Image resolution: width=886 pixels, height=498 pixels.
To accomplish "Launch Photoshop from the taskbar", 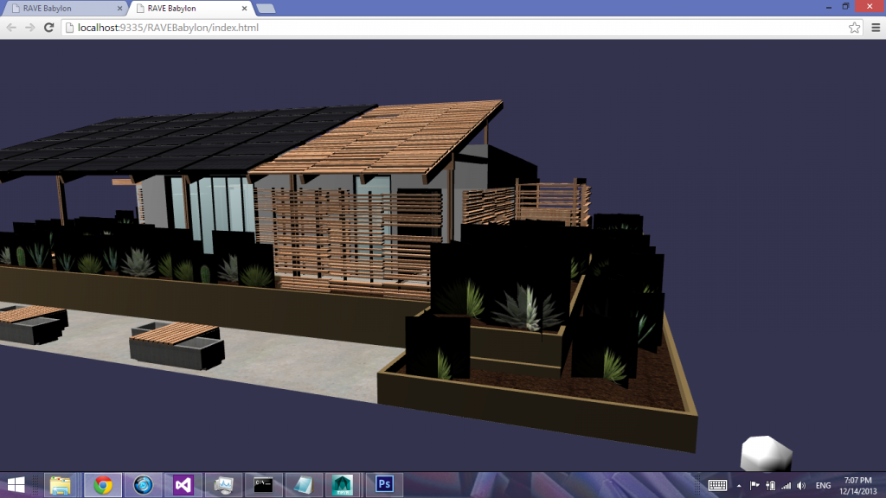I will click(x=384, y=485).
